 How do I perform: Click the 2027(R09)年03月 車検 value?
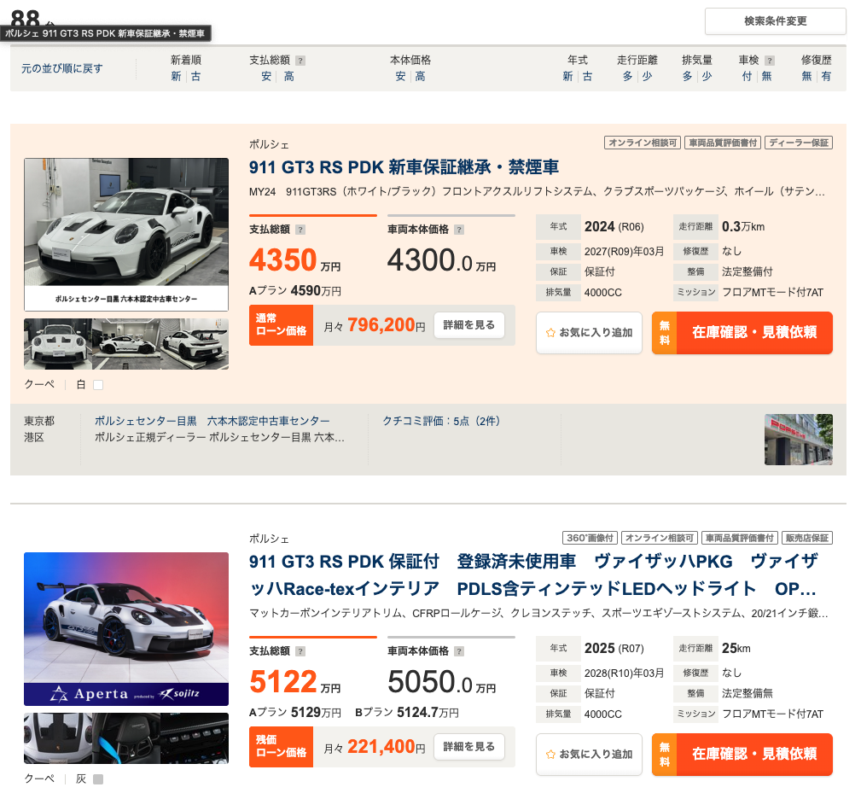tap(625, 252)
